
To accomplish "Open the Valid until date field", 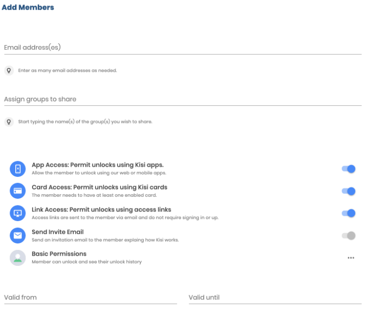I will point(275,298).
